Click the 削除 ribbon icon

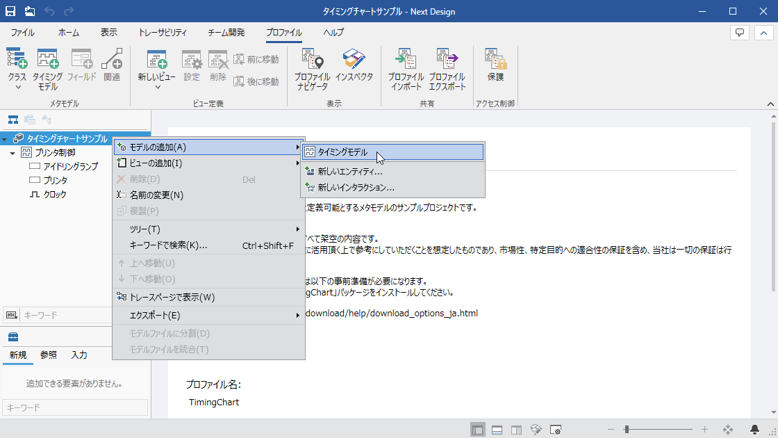218,65
